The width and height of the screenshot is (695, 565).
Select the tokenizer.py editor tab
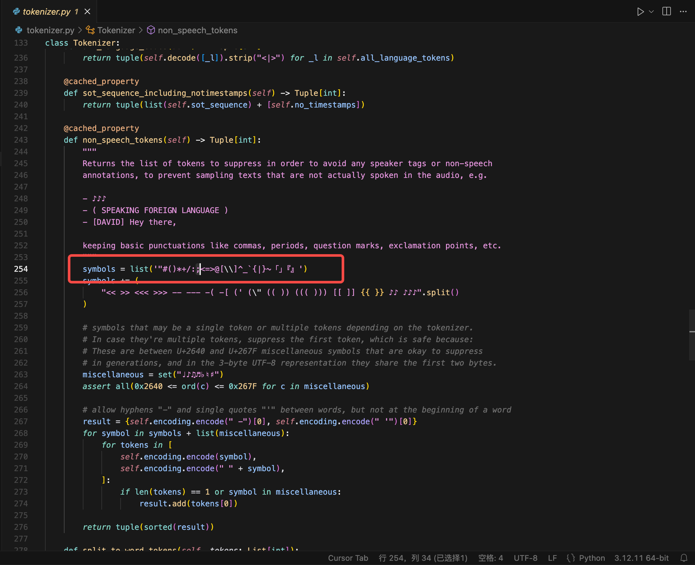coord(46,12)
